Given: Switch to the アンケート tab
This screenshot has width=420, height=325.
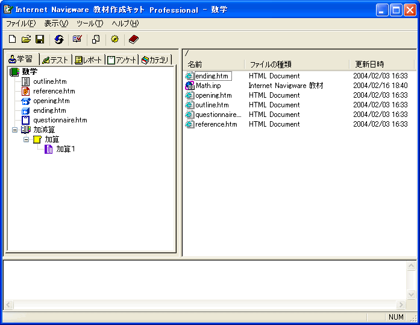Looking at the screenshot, I should pyautogui.click(x=122, y=60).
